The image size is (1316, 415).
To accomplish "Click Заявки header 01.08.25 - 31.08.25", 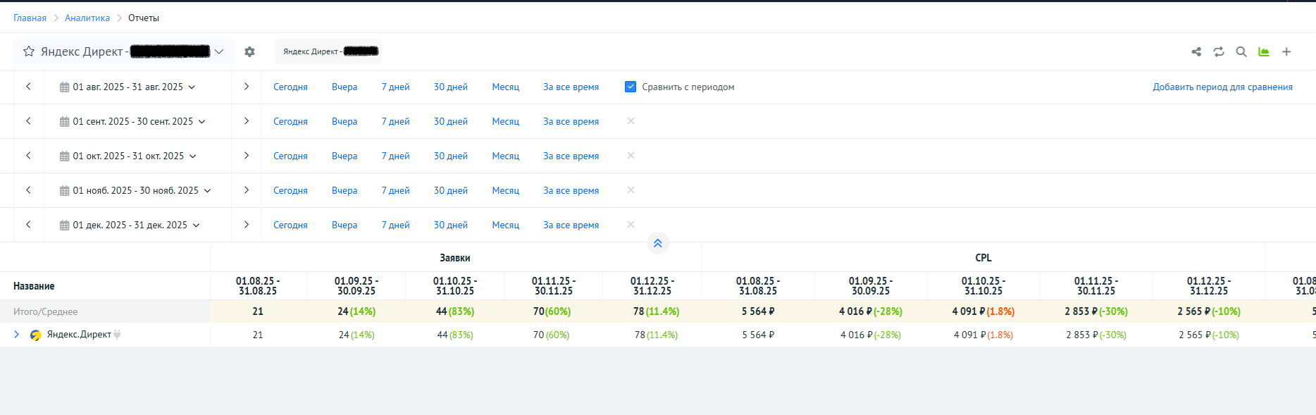I will click(x=258, y=286).
